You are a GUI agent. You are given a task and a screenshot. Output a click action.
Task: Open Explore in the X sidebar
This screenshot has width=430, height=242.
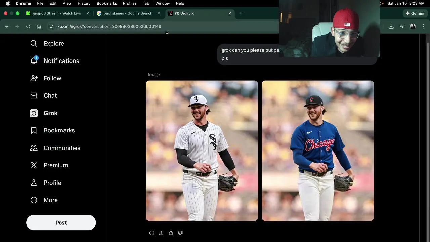(47, 43)
